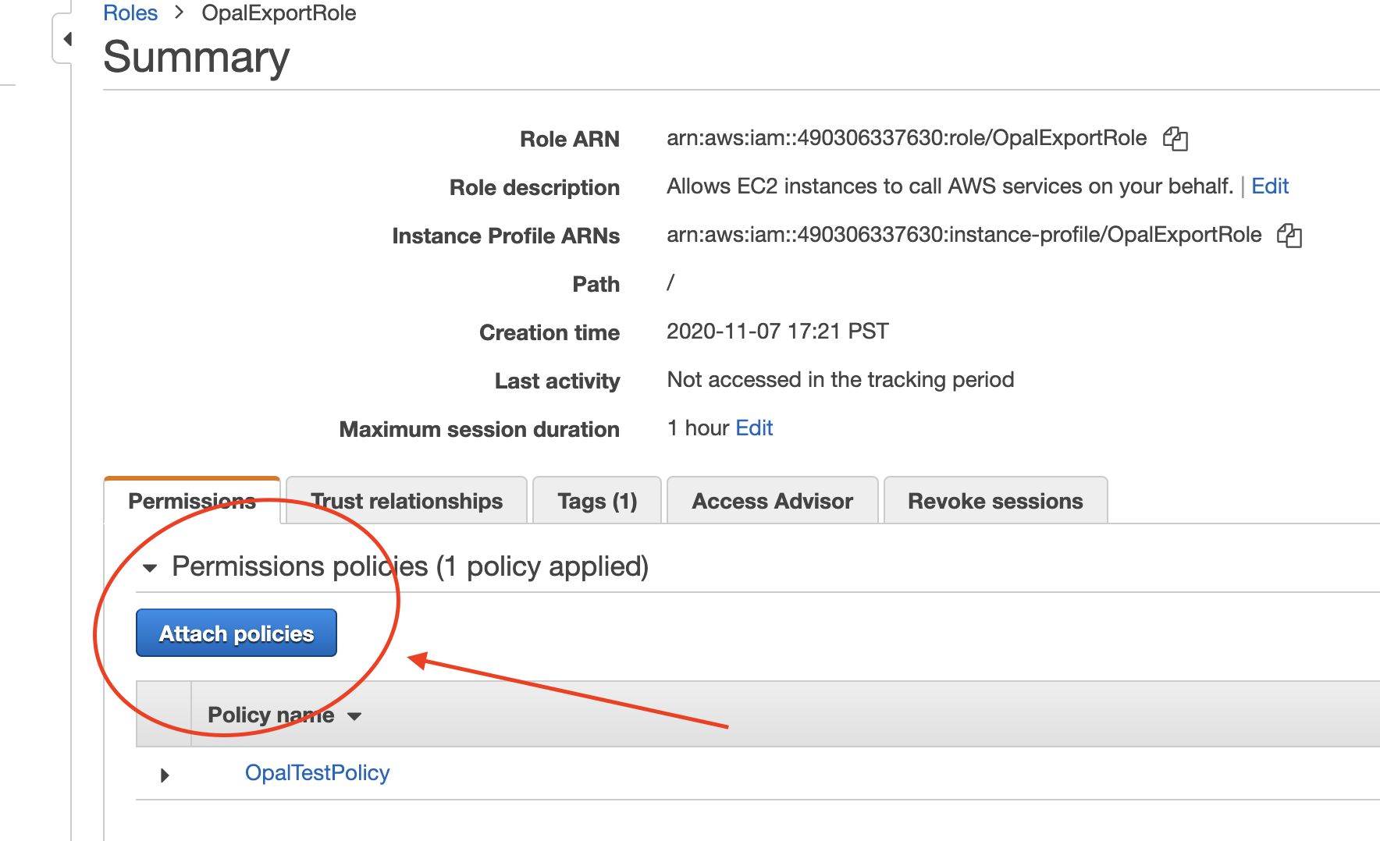The height and width of the screenshot is (841, 1380).
Task: Select the Role ARN value text
Action: click(906, 138)
